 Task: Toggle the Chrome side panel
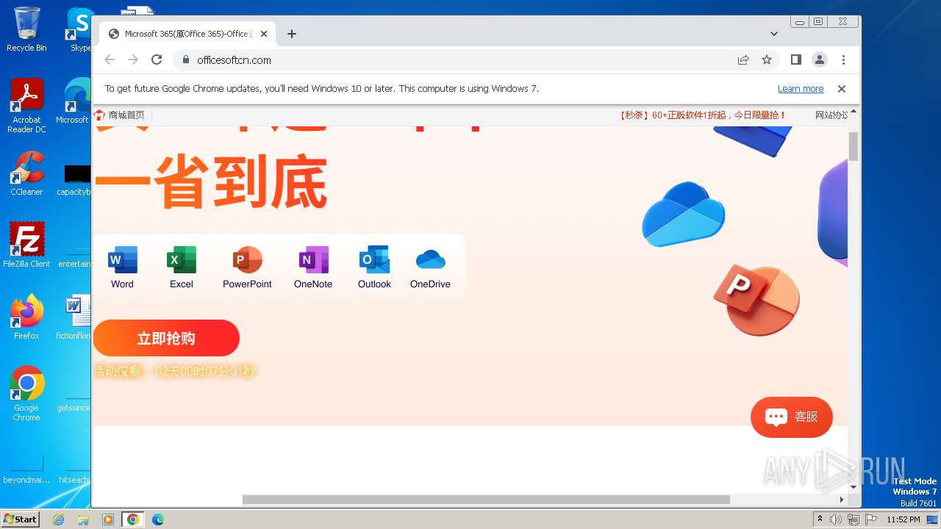coord(795,60)
